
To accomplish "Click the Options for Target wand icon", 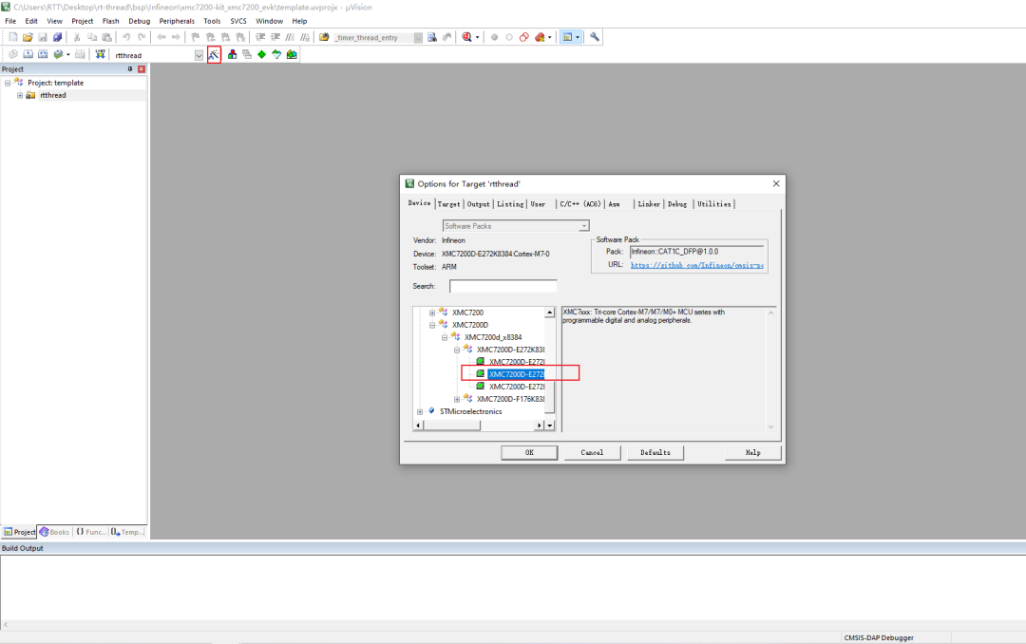I will tap(214, 55).
